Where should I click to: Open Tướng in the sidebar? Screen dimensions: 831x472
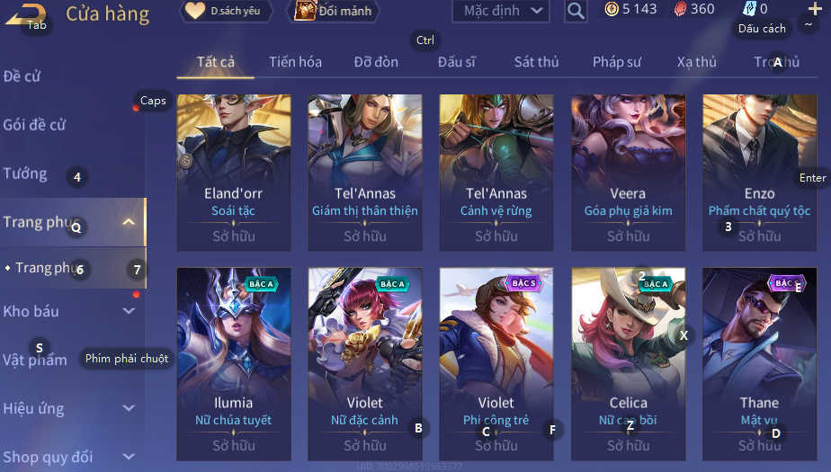[25, 174]
